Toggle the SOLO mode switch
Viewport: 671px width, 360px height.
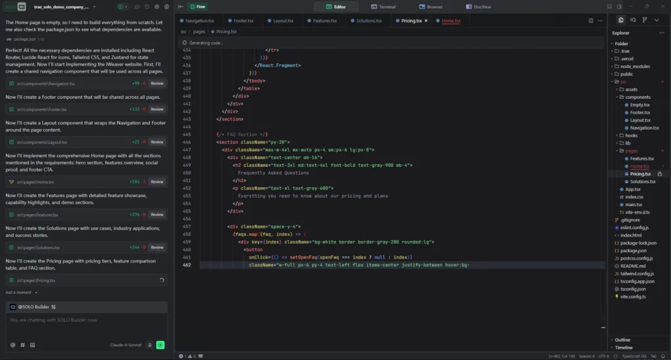pyautogui.click(x=16, y=7)
